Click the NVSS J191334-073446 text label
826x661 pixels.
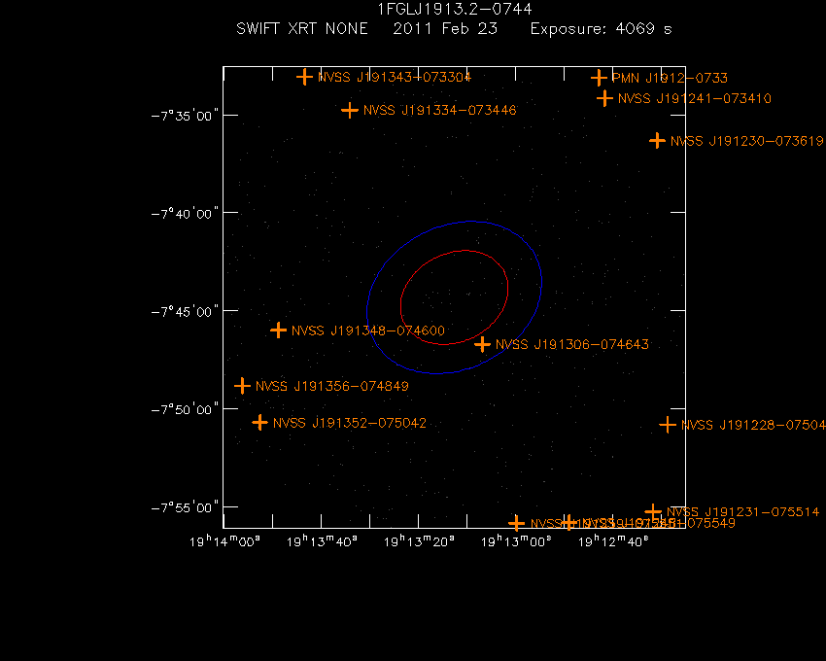pyautogui.click(x=440, y=110)
